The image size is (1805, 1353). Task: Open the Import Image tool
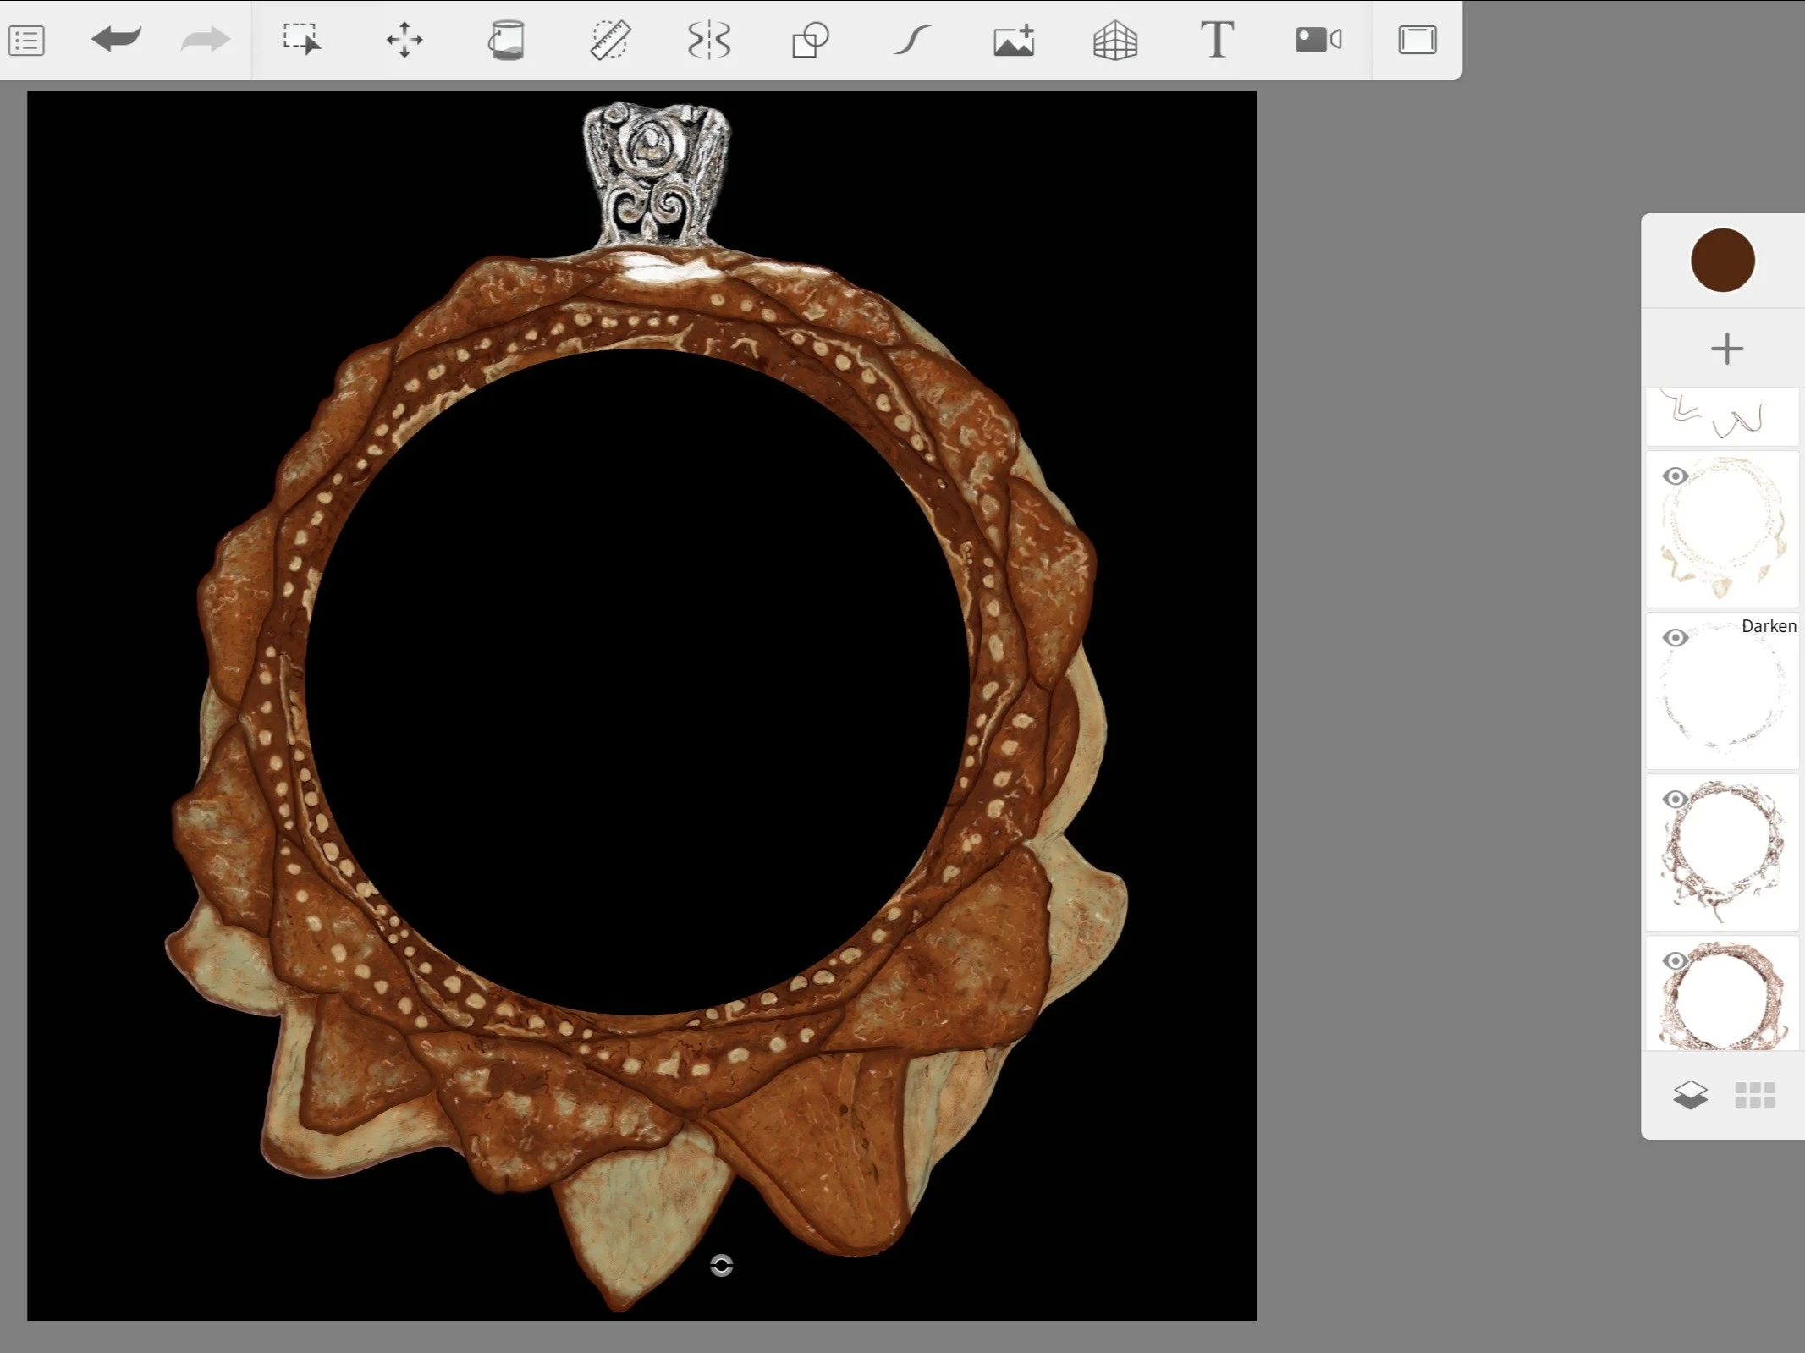coord(1014,40)
